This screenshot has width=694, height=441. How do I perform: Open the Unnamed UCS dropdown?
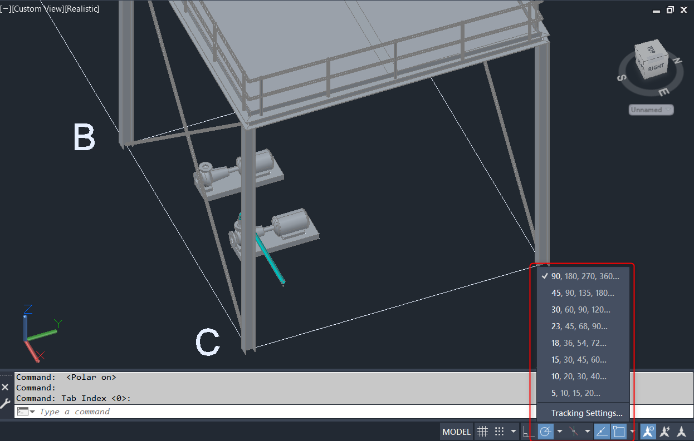tap(651, 110)
